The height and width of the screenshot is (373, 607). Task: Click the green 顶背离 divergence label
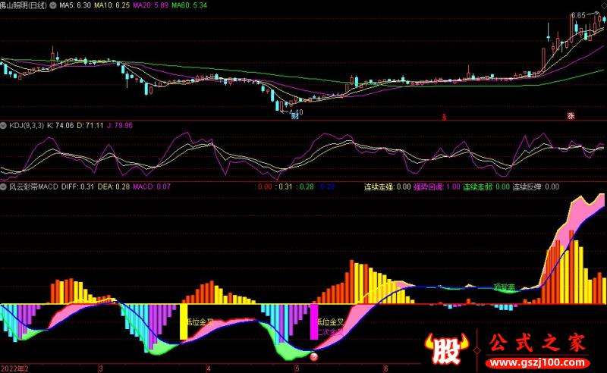pyautogui.click(x=504, y=287)
